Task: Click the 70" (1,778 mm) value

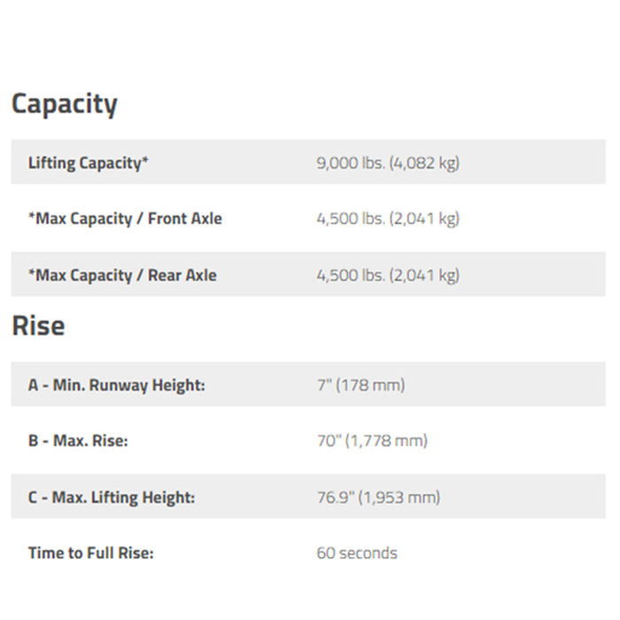Action: [373, 441]
